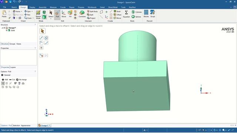
Task: Click the dark bottom face of the box
Action: [137, 93]
